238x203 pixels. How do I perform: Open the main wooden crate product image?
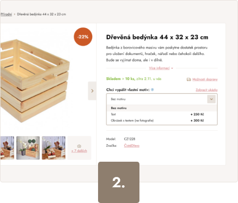(x=35, y=81)
